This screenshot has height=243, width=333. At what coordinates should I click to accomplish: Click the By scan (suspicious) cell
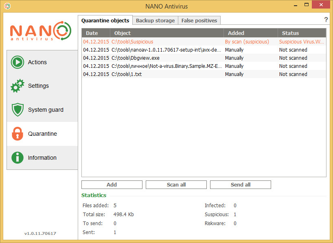click(247, 42)
